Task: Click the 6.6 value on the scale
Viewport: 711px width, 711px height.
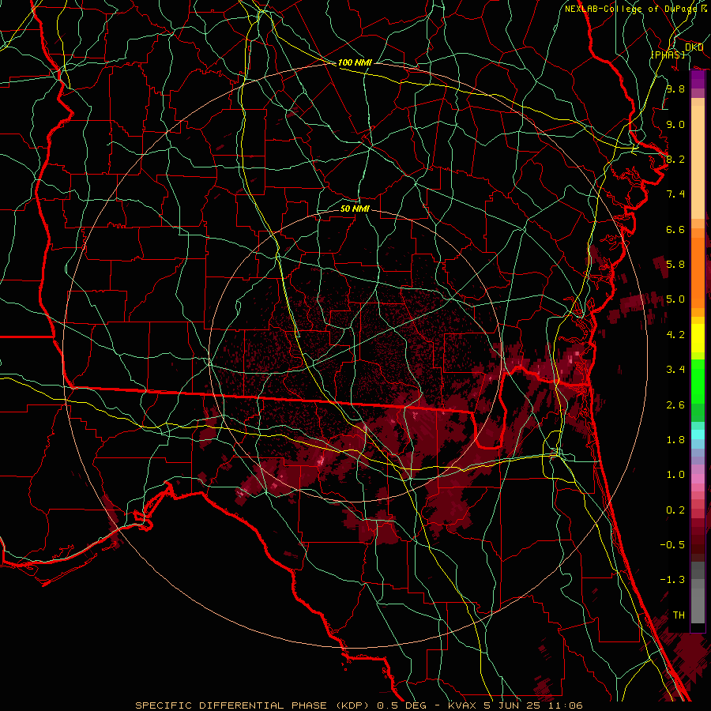Action: coord(675,229)
